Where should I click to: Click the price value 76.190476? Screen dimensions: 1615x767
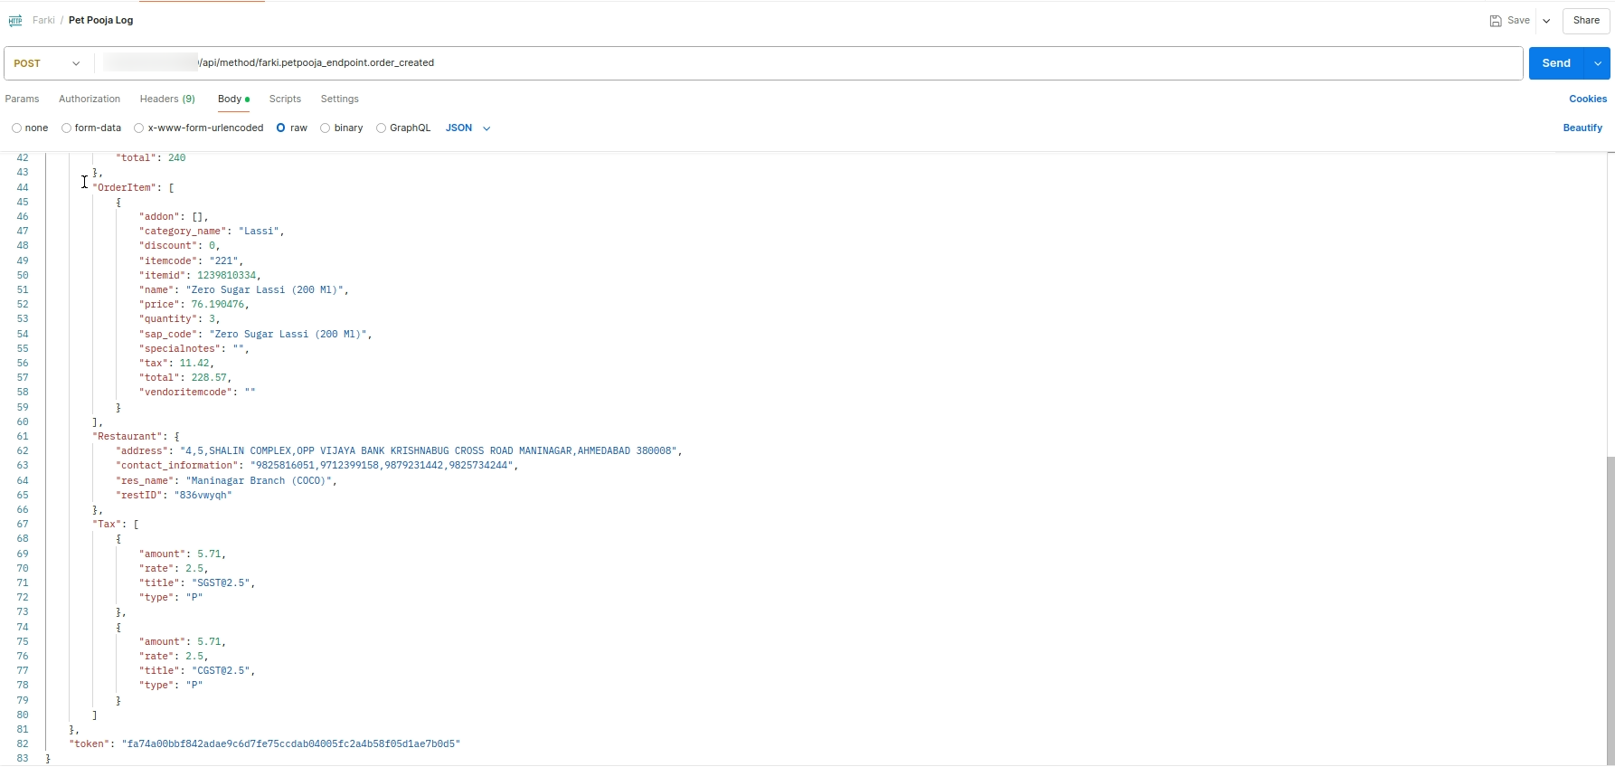(x=218, y=305)
